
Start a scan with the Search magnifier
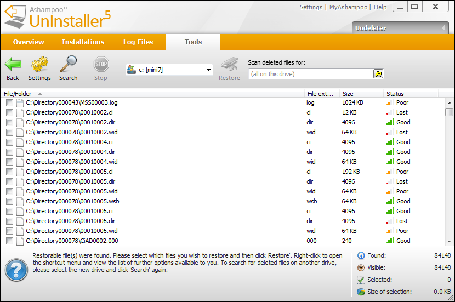(69, 64)
